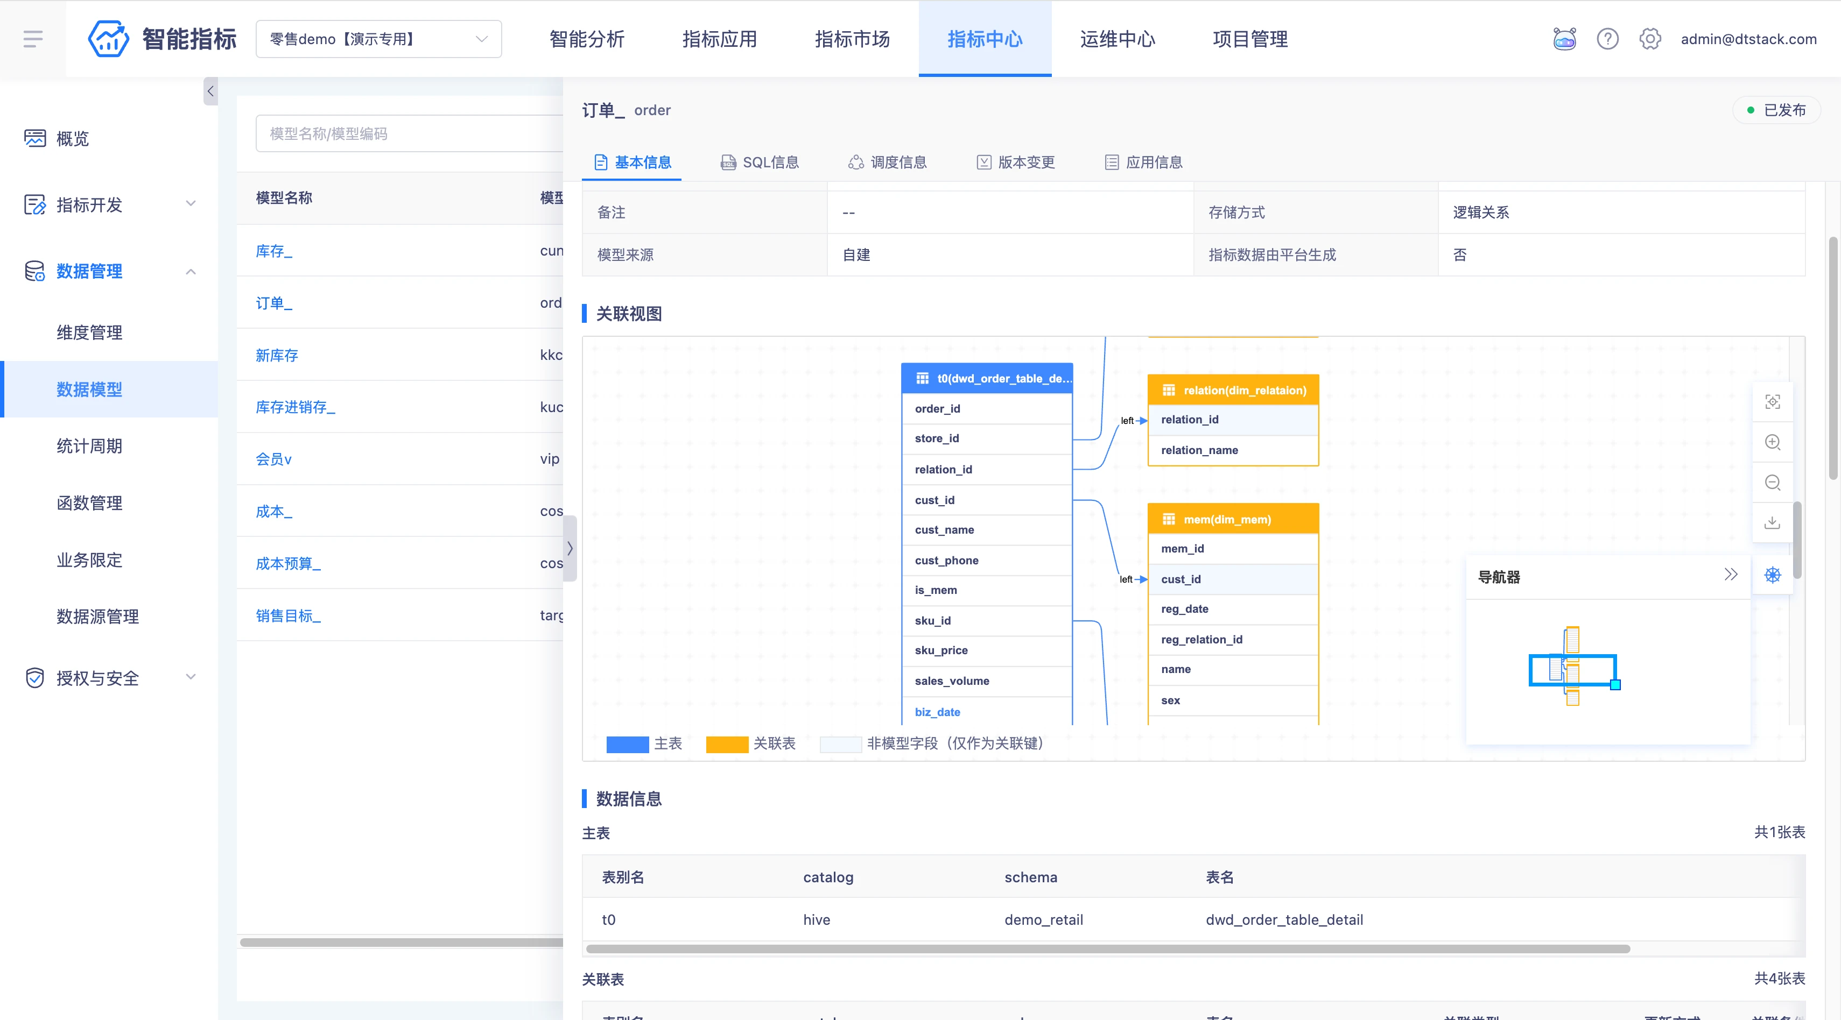Open 统计周期 in the sidebar

pos(89,446)
